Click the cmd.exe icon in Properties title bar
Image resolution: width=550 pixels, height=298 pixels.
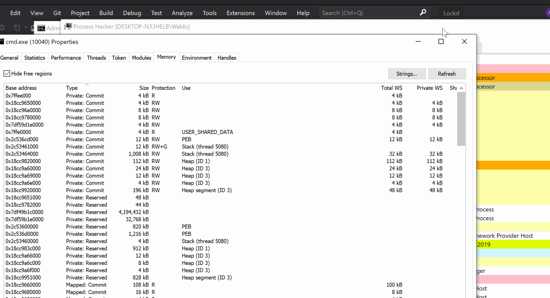[x=2, y=42]
